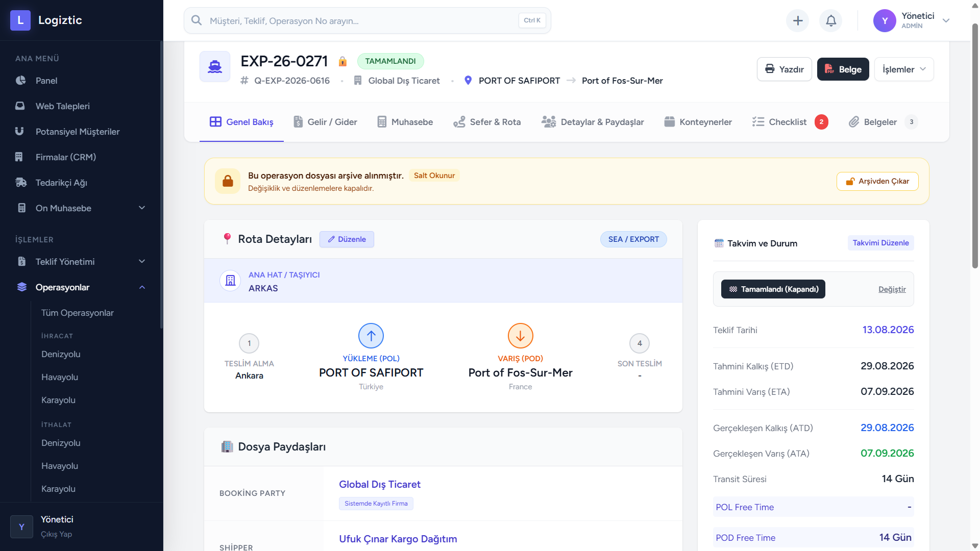Screen dimensions: 980x551
Task: Expand the Teklif Yönetimi menu
Action: 82,262
